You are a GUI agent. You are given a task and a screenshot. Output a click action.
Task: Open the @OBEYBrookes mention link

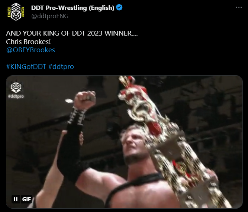pos(30,50)
